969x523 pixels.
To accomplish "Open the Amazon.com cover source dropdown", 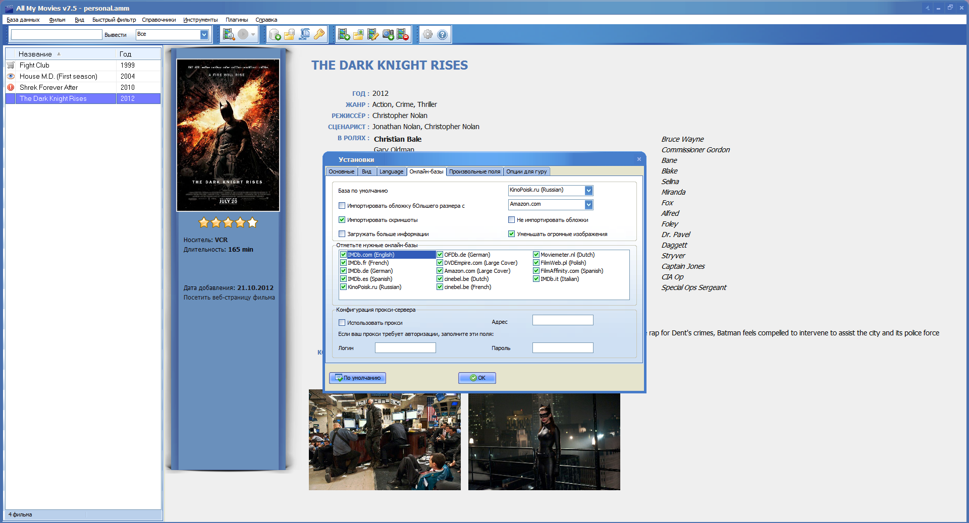I will [588, 204].
